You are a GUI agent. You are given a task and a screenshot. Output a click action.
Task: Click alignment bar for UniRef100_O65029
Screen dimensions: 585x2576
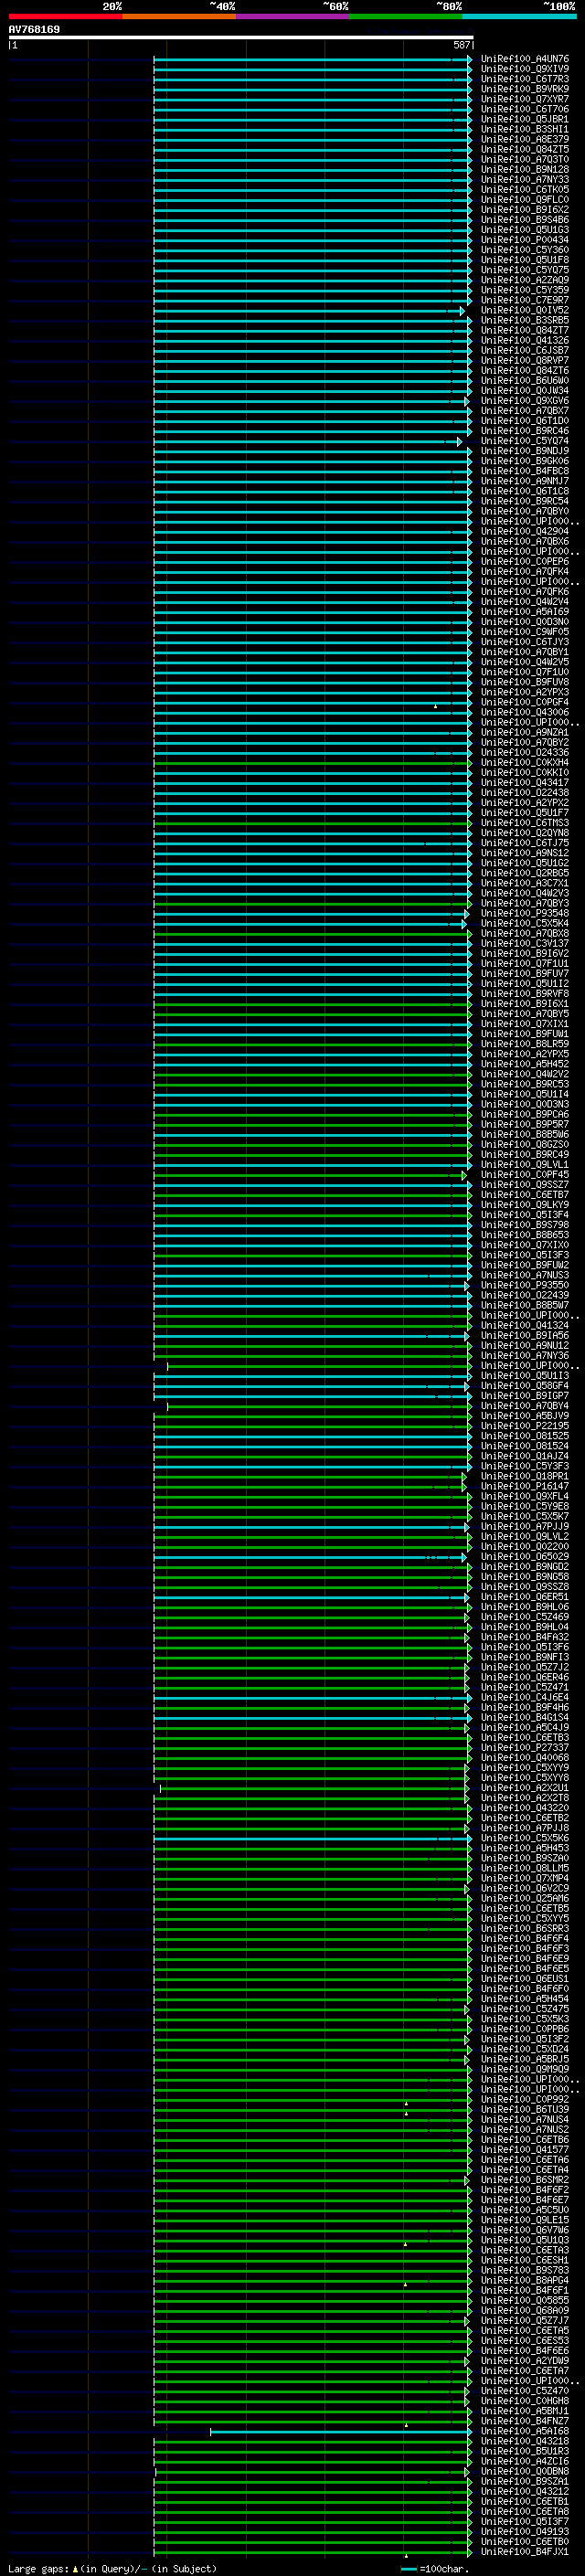[310, 1557]
